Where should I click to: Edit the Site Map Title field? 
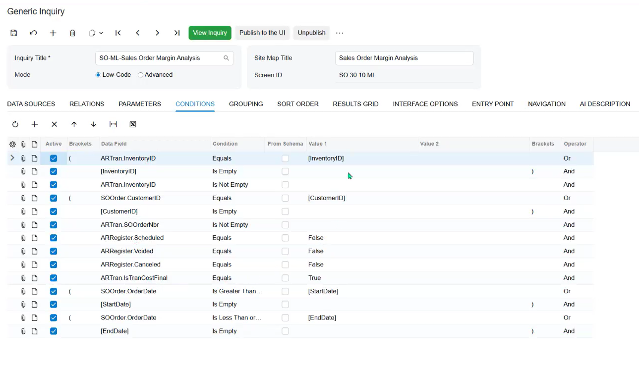pyautogui.click(x=404, y=58)
